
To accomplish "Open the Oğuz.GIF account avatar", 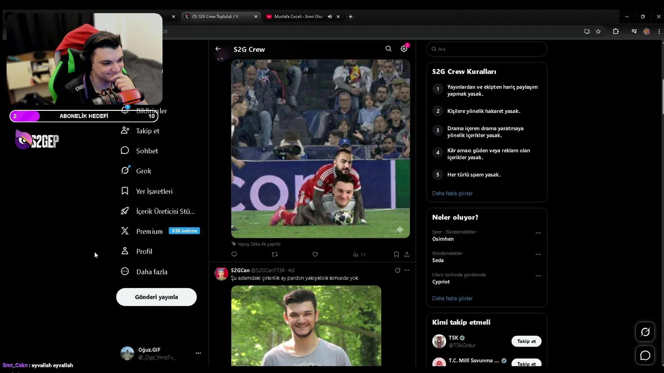I will pyautogui.click(x=127, y=353).
